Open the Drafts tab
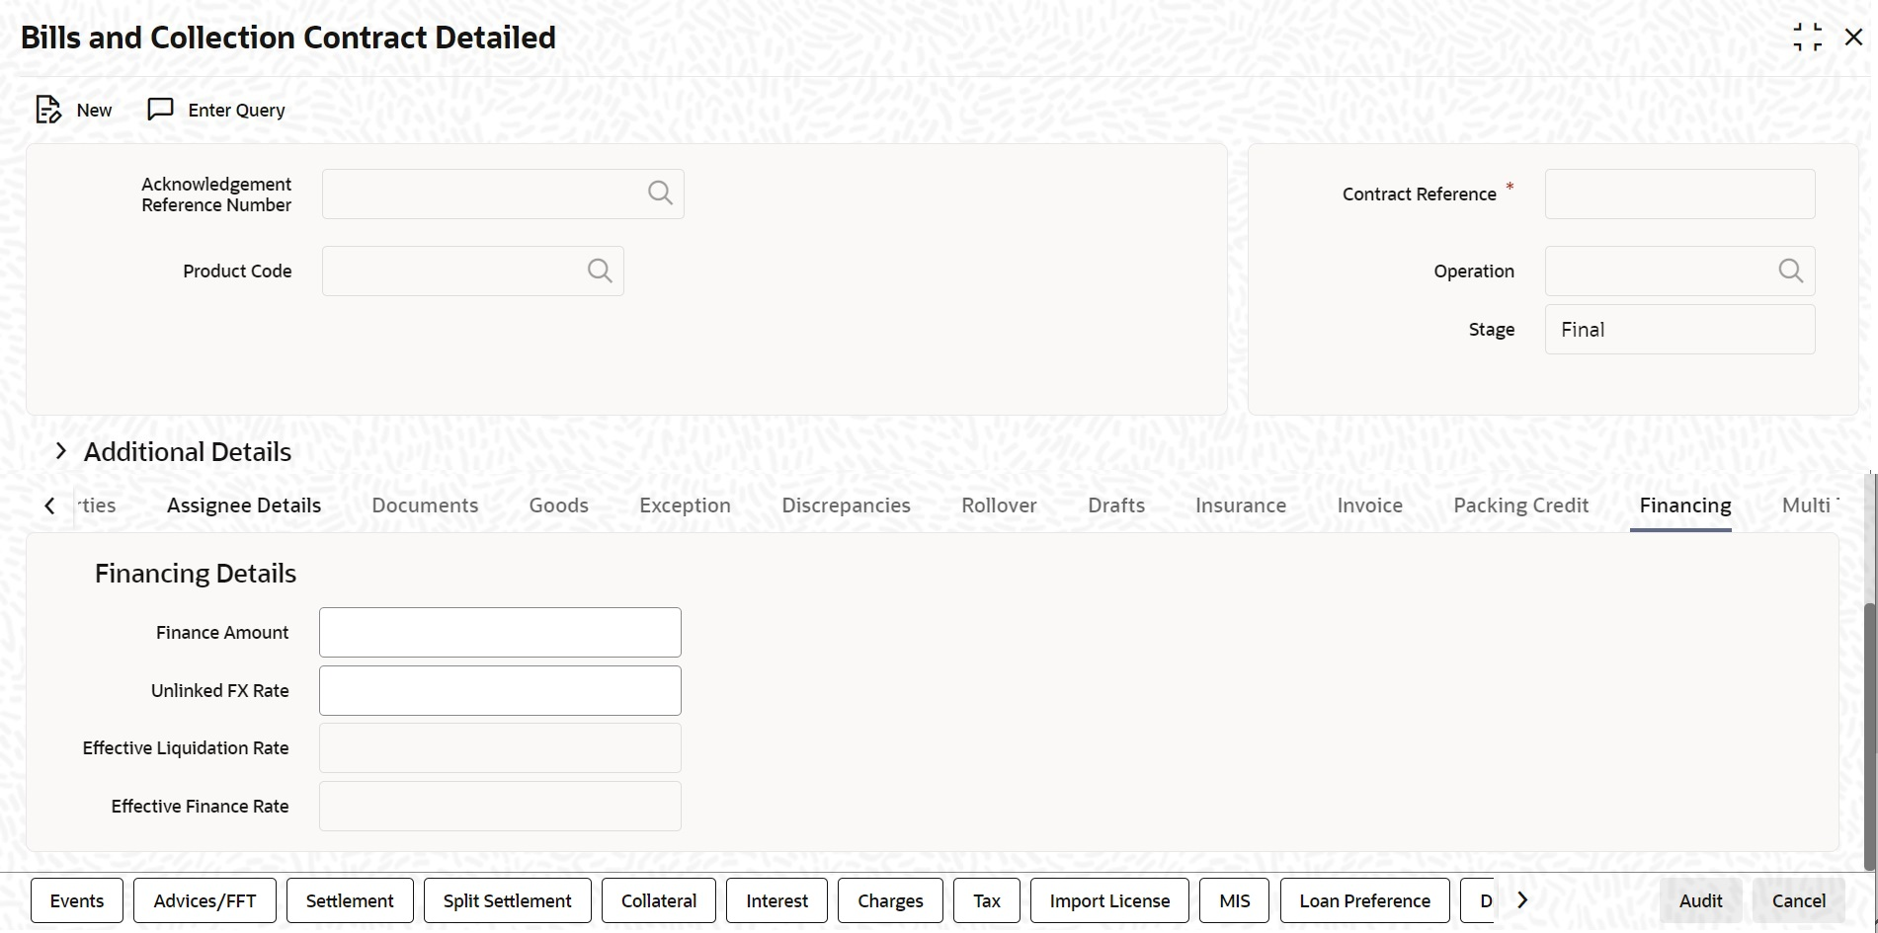The width and height of the screenshot is (1878, 933). (1116, 505)
